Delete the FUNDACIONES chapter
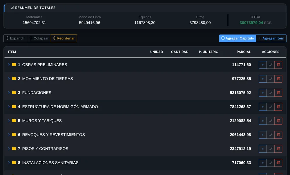 tap(278, 93)
